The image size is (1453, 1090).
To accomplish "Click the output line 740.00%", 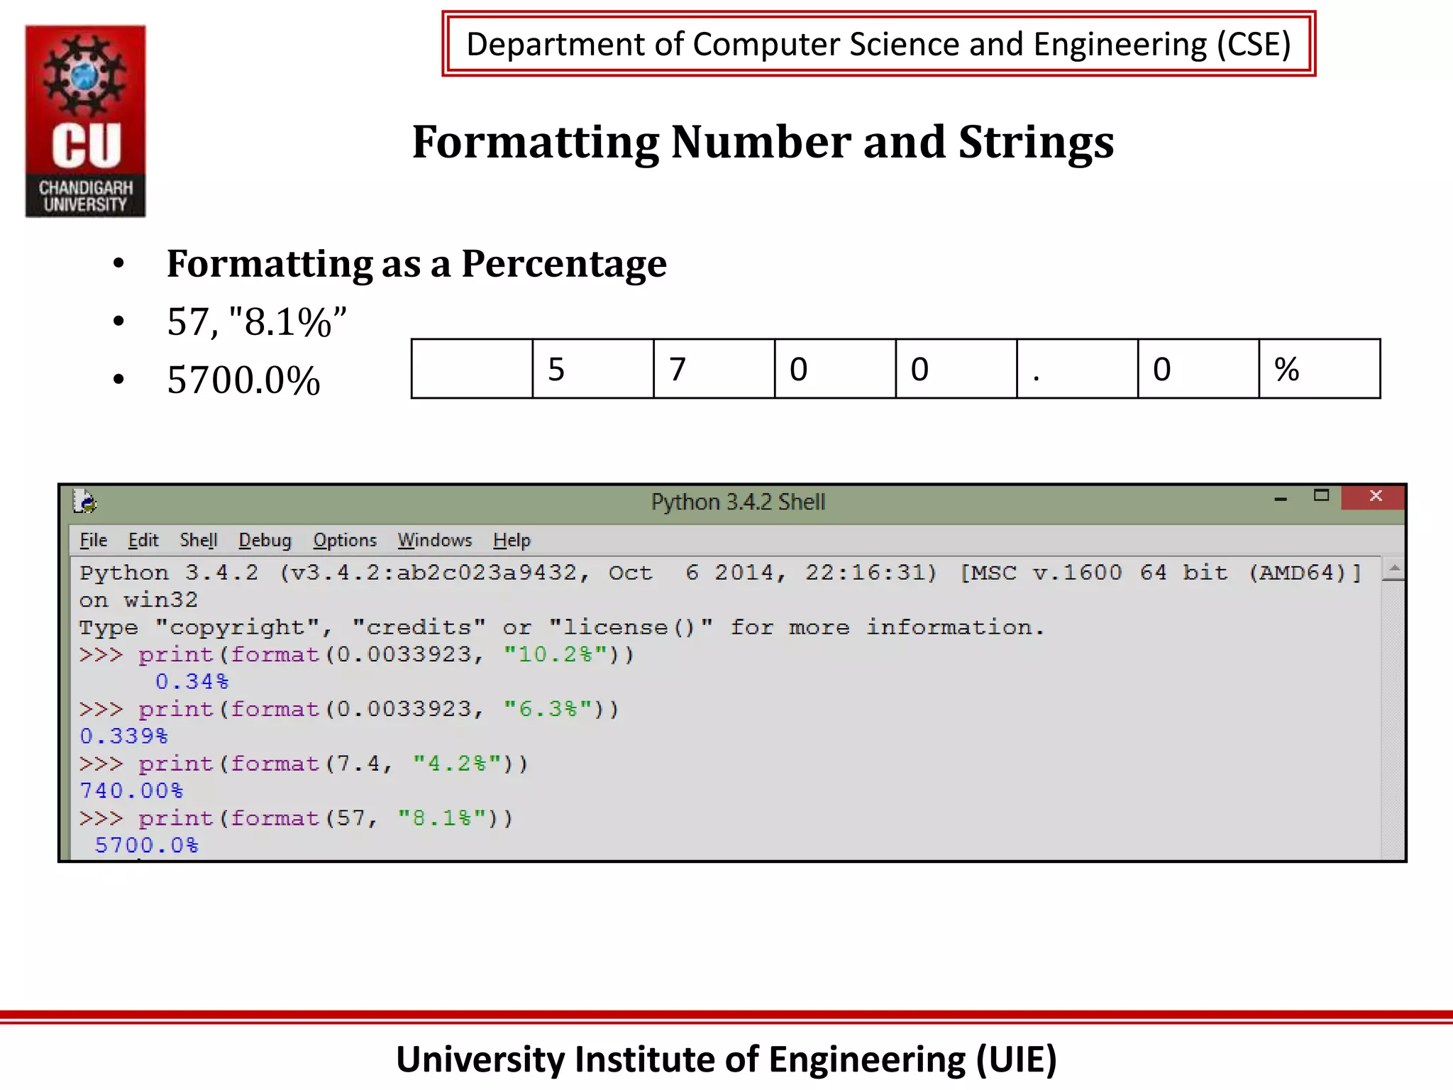I will pos(131,791).
